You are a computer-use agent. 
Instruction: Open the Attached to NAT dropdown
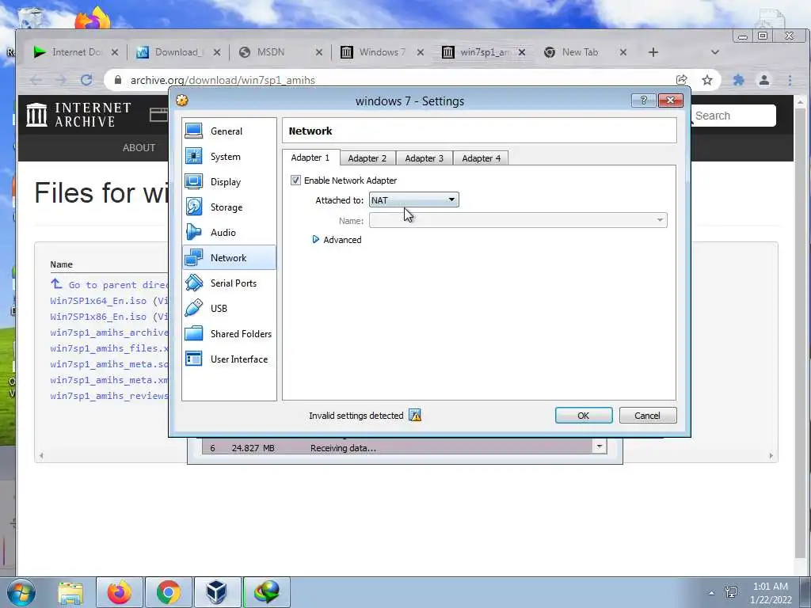pos(413,200)
